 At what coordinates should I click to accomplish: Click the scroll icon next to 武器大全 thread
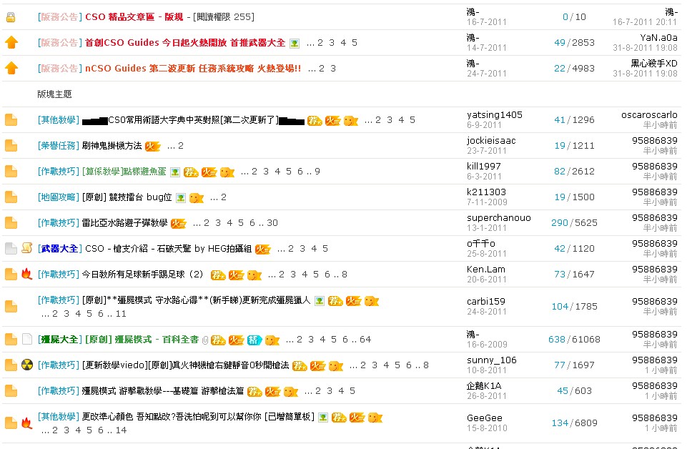tap(27, 249)
